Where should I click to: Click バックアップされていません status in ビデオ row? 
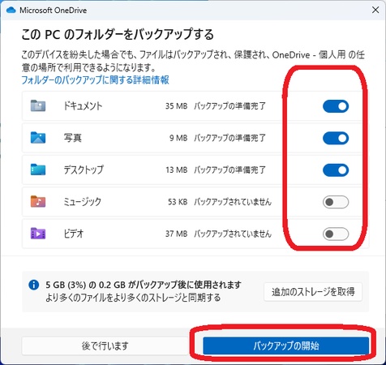[x=233, y=234]
